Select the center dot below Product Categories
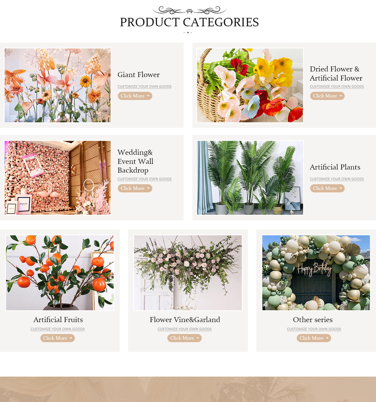 (188, 33)
